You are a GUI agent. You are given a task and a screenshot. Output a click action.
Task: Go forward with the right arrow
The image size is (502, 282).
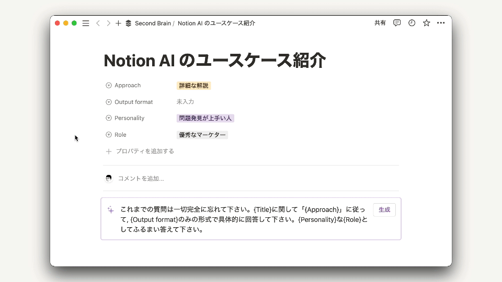click(x=109, y=23)
